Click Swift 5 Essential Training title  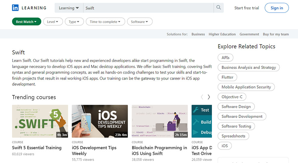point(37,148)
